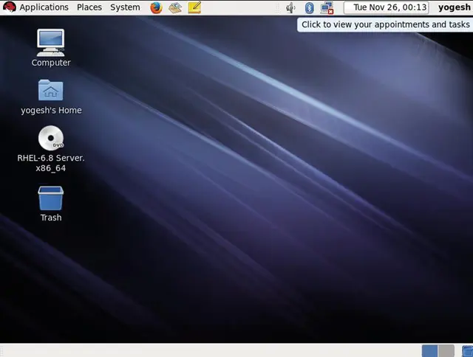The image size is (473, 357).
Task: Open the Evolution mail launcher
Action: coord(175,7)
